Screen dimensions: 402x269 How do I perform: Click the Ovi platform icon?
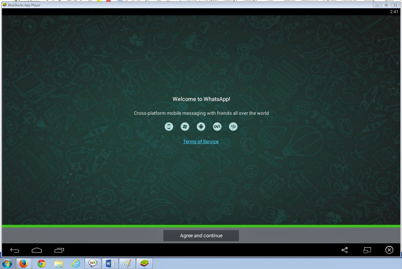[217, 127]
